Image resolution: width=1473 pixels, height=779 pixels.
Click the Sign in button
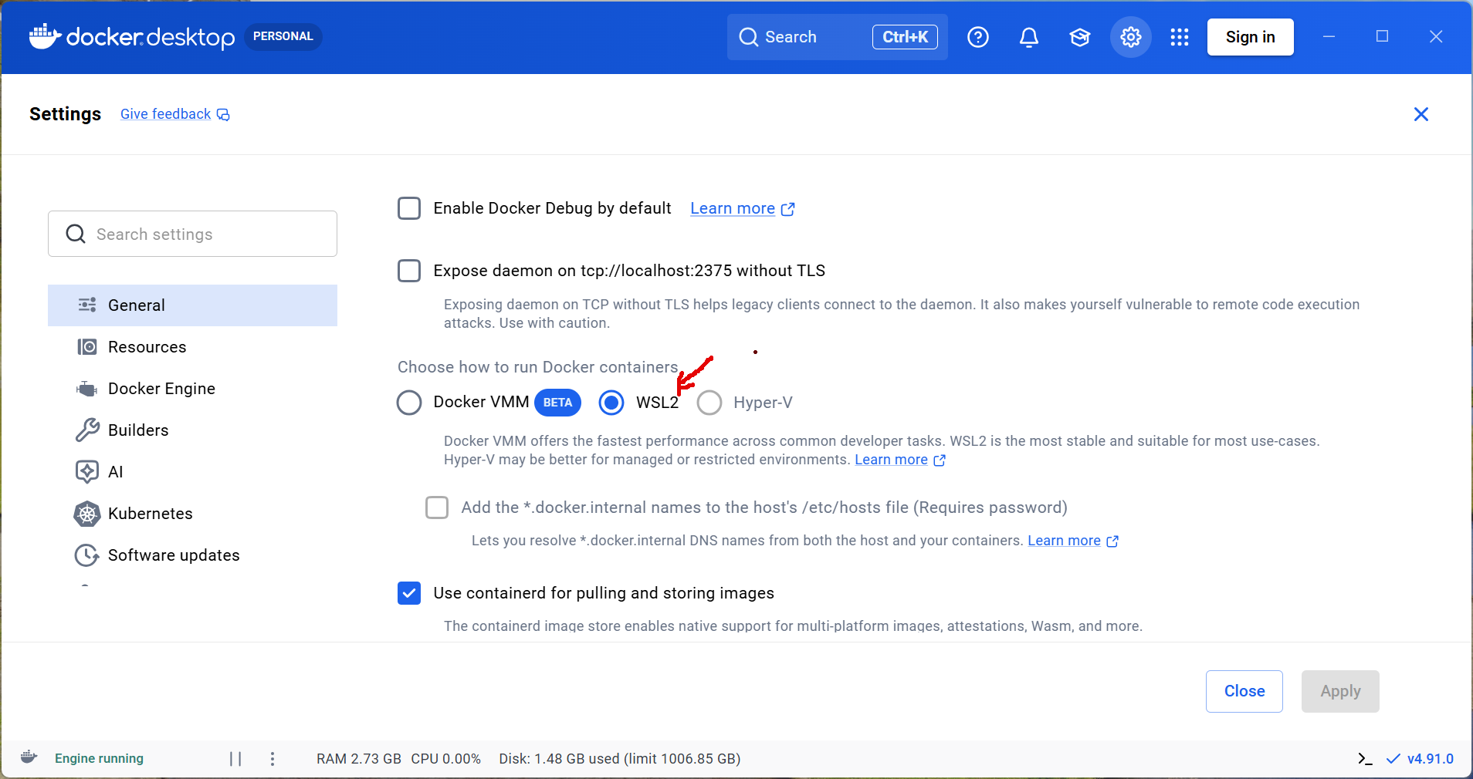(x=1250, y=37)
